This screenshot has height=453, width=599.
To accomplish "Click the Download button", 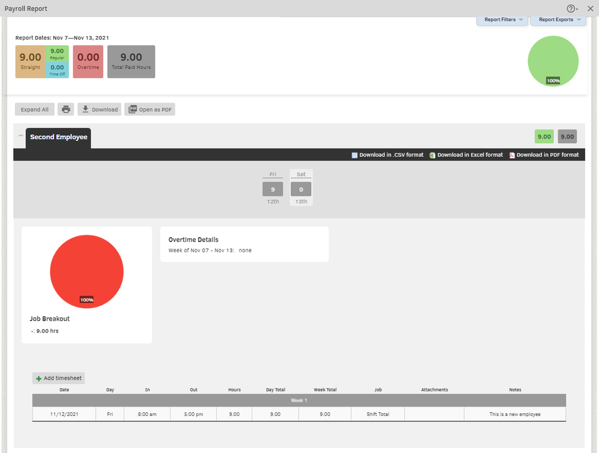I will [x=100, y=110].
